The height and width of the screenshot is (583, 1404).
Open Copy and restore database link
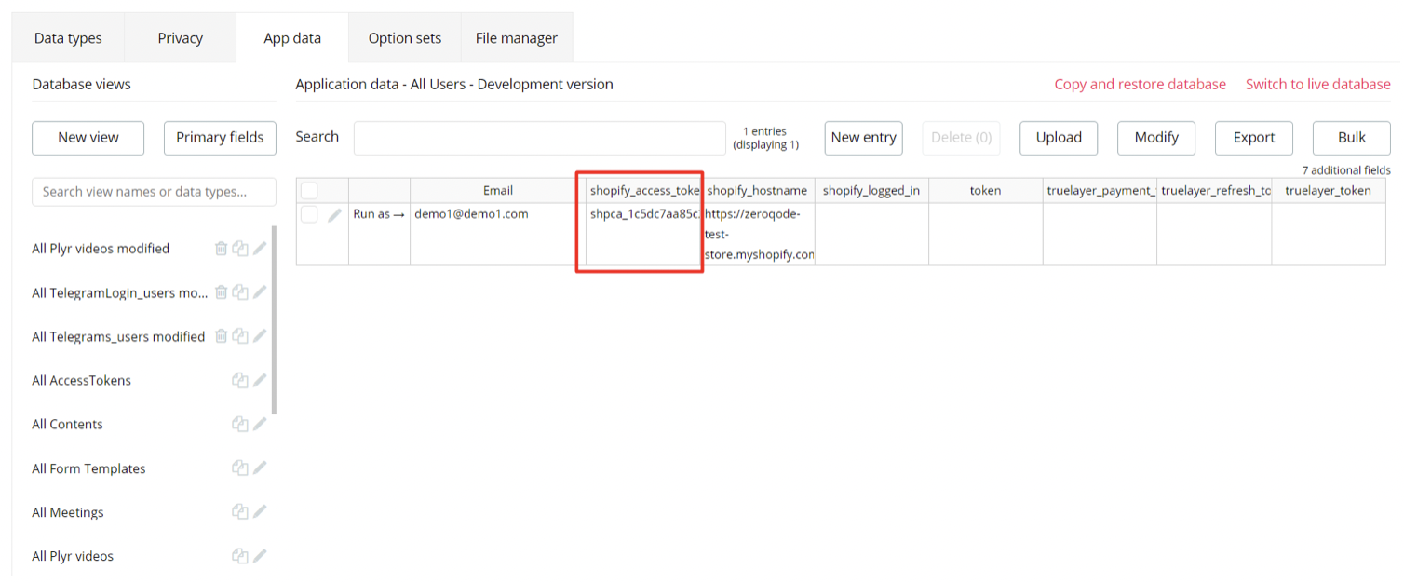[x=1140, y=84]
